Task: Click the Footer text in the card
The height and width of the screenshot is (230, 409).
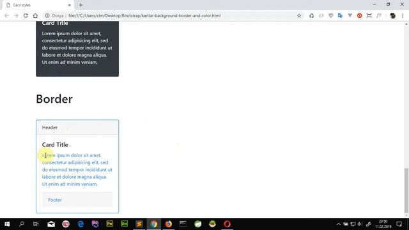Action: (x=55, y=200)
